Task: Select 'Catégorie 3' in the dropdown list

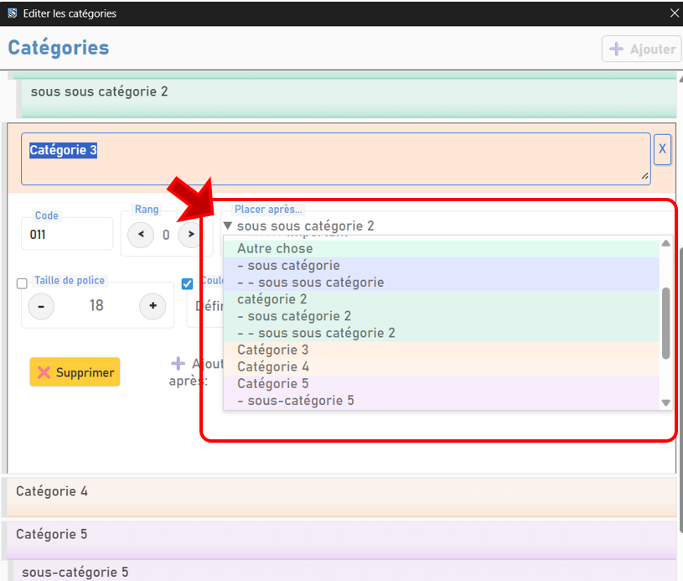Action: pos(441,350)
